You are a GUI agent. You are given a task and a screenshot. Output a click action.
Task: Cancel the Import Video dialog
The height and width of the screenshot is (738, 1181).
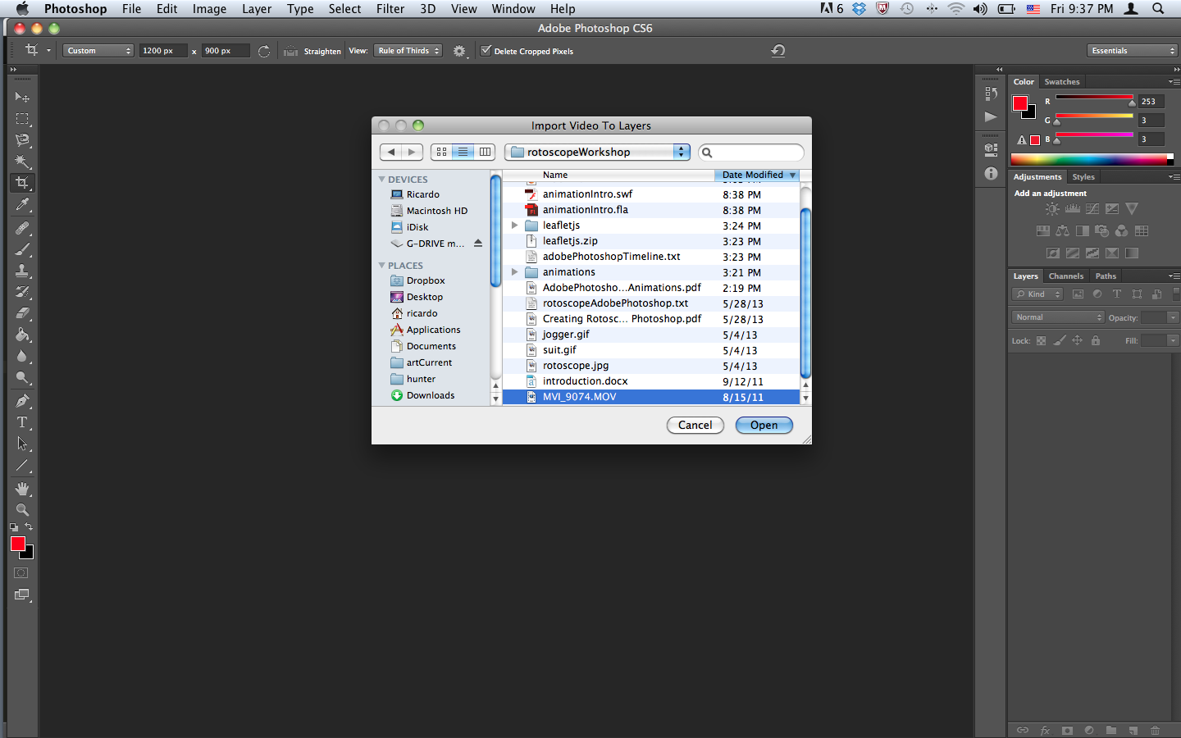coord(695,425)
